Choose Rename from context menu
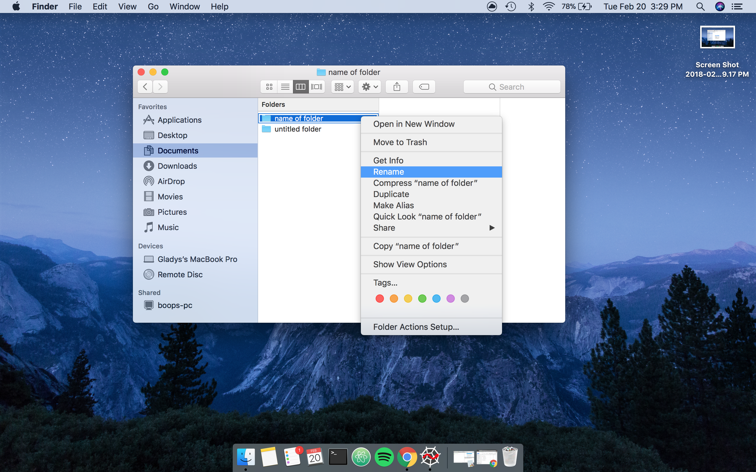The image size is (756, 472). (x=431, y=172)
